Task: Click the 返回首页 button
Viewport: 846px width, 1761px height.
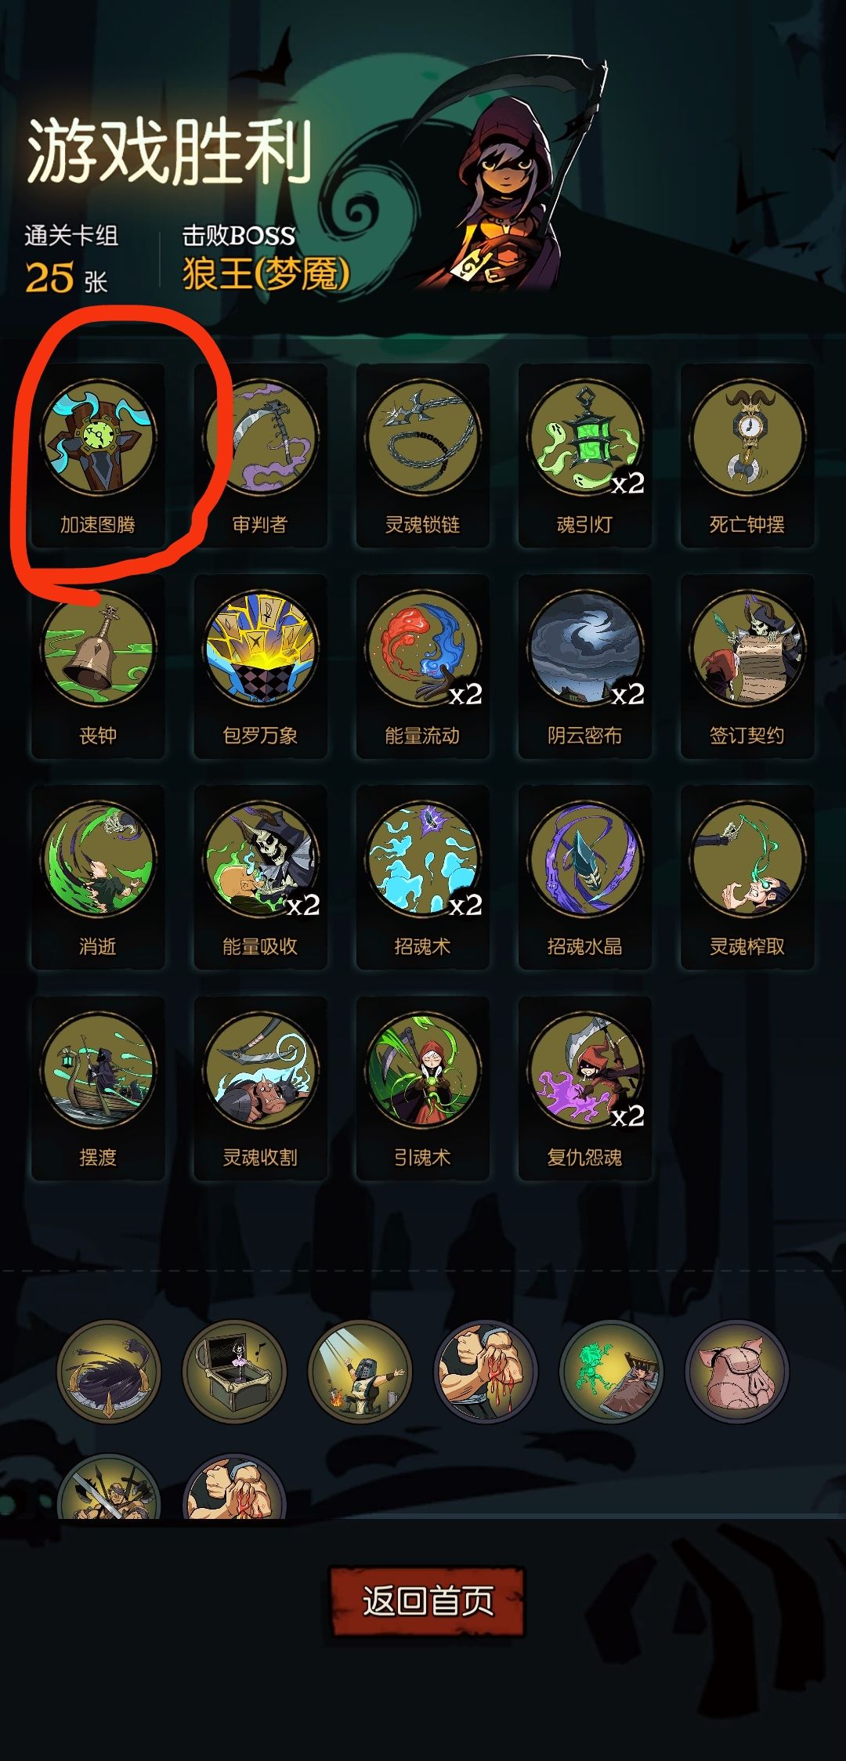Action: pos(427,1600)
